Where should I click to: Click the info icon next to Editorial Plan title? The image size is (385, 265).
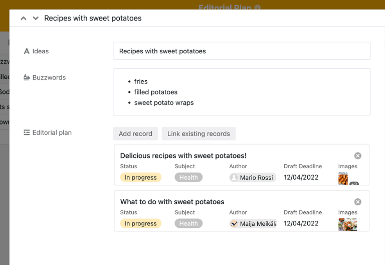258,8
